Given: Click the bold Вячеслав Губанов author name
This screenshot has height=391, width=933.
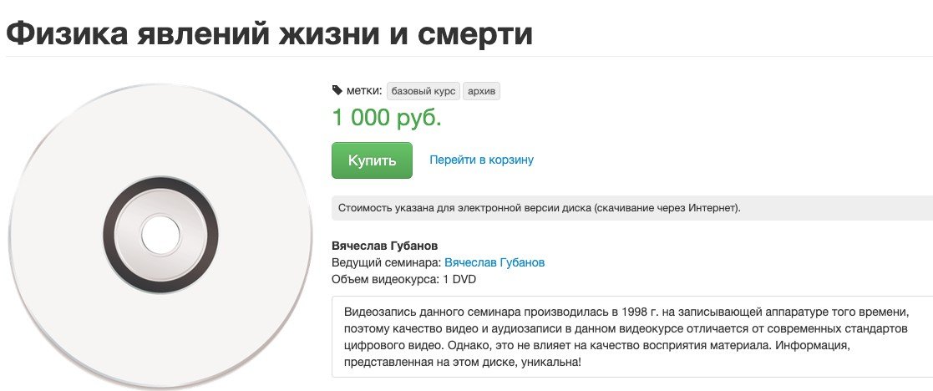Looking at the screenshot, I should tap(385, 246).
